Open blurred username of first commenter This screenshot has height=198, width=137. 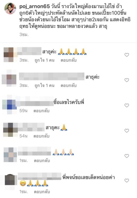29,51
